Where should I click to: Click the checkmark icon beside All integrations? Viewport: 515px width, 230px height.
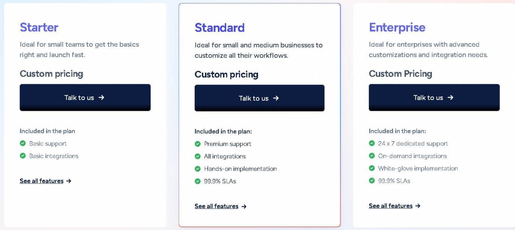[198, 156]
